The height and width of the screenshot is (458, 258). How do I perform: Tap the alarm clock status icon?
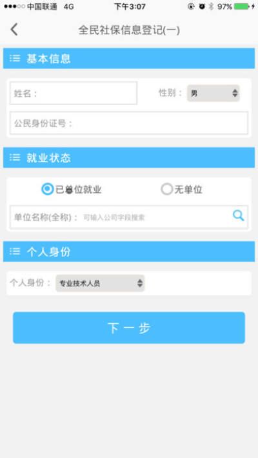[202, 6]
